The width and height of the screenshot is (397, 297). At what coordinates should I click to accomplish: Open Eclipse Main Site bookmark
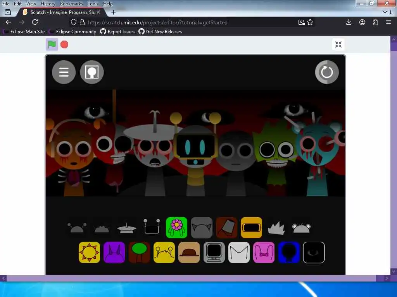point(24,32)
